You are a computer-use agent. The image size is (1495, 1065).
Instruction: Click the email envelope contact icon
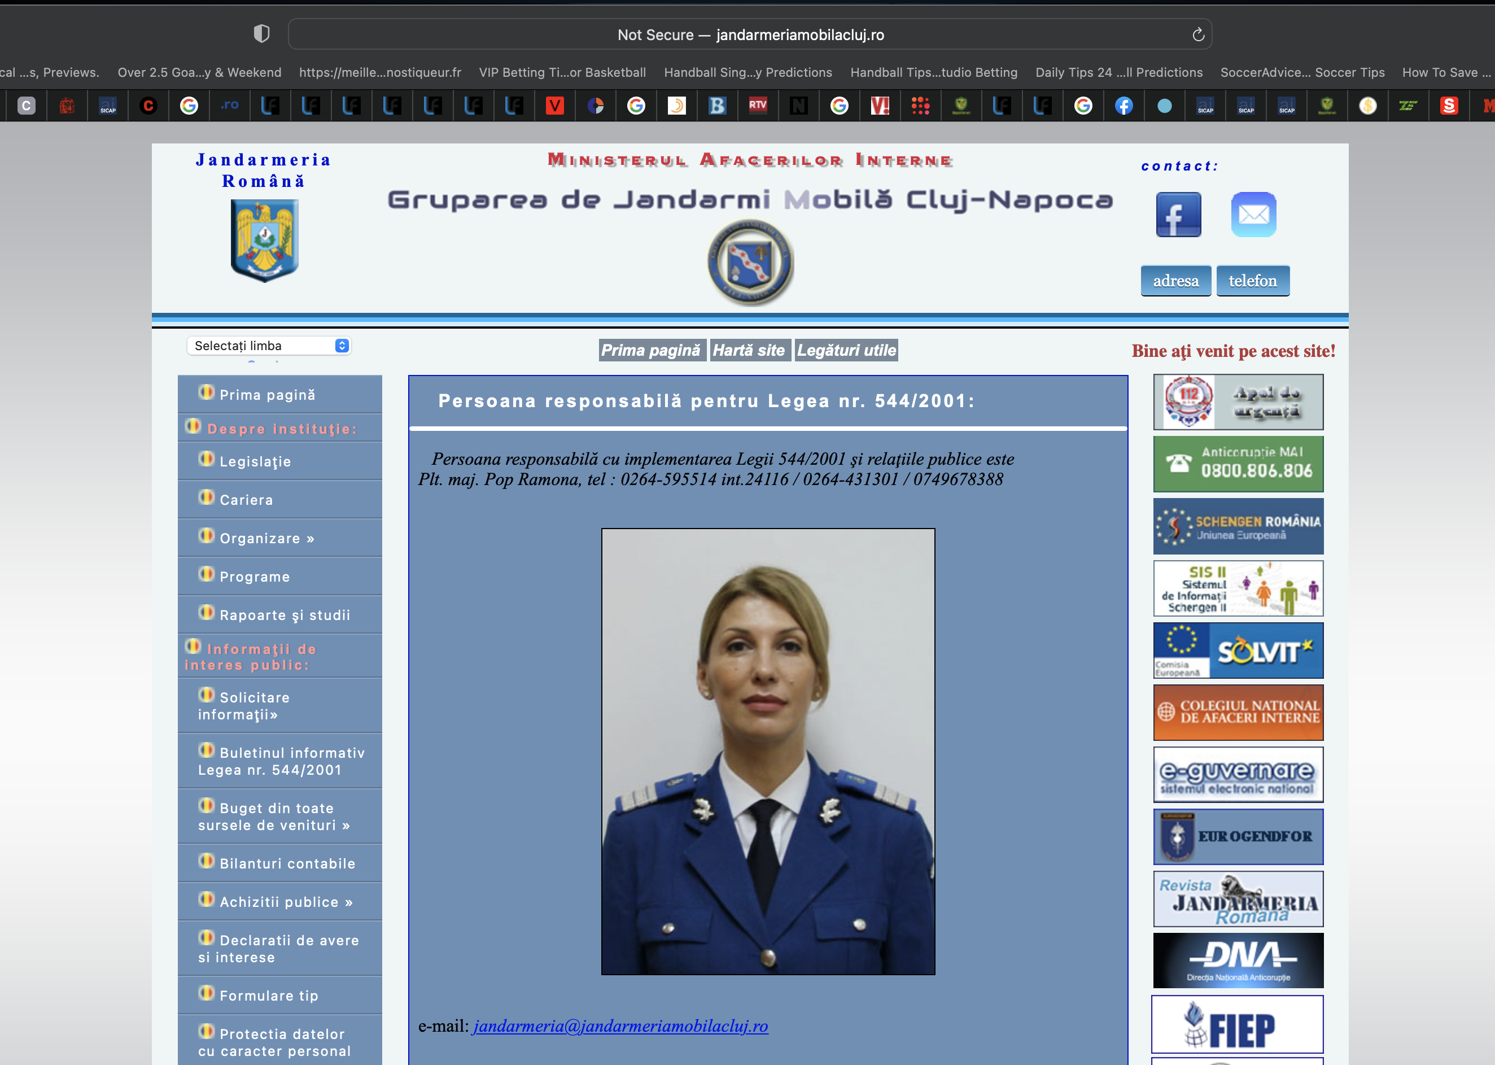pos(1253,215)
